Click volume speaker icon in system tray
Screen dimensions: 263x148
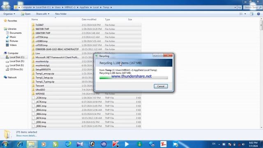click(x=243, y=144)
